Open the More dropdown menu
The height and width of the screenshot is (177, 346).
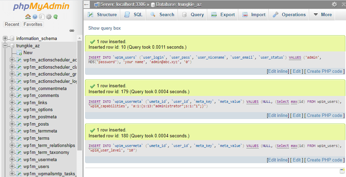[323, 14]
